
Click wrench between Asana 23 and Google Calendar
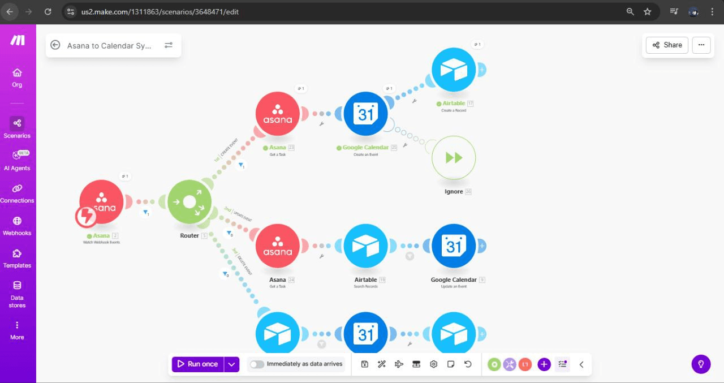pyautogui.click(x=321, y=124)
